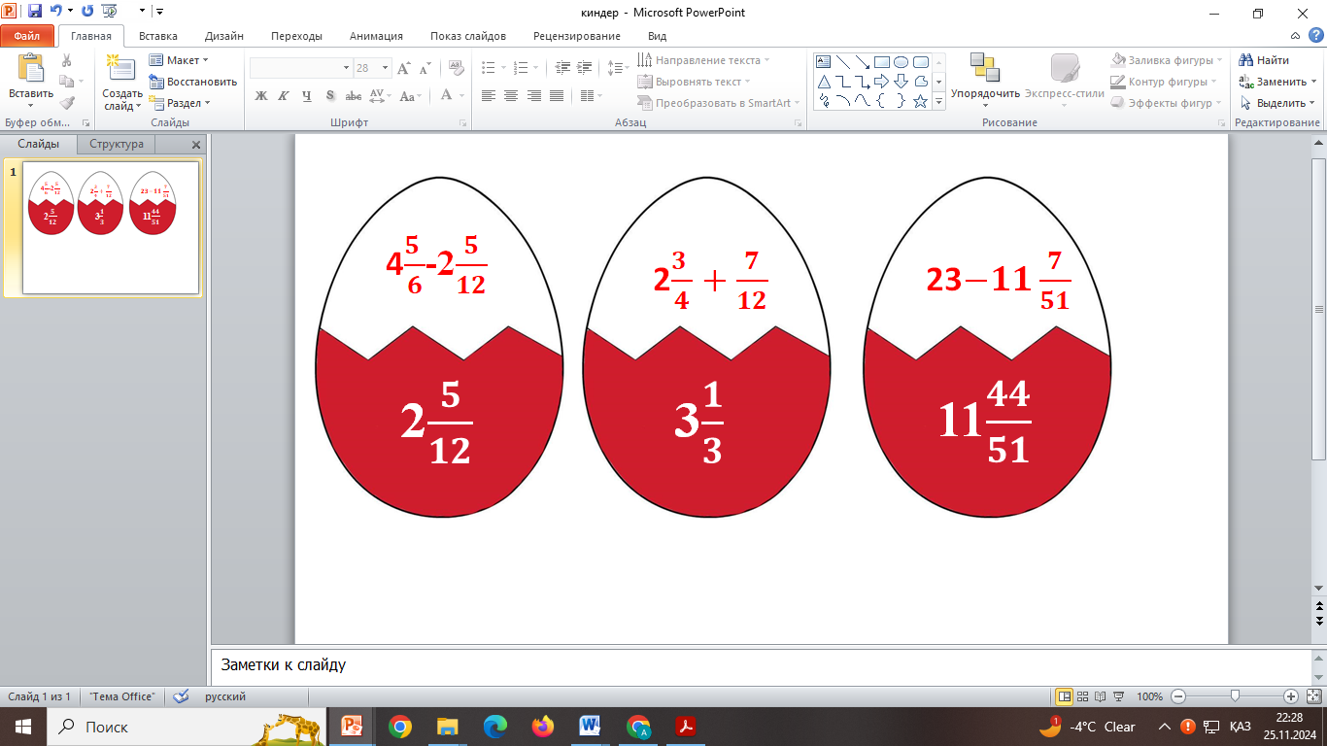Cut the selection with the scissors icon
1327x746 pixels.
click(x=66, y=60)
